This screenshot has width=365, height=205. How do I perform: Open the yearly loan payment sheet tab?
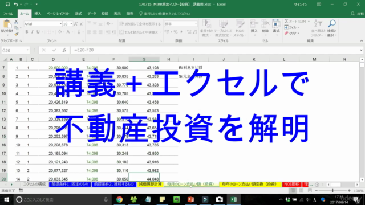250,184
